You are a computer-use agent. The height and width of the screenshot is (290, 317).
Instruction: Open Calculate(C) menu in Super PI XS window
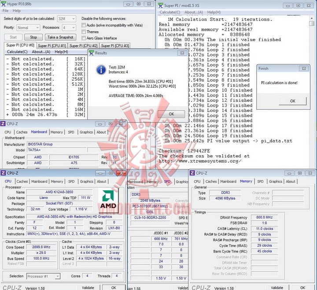(170, 12)
